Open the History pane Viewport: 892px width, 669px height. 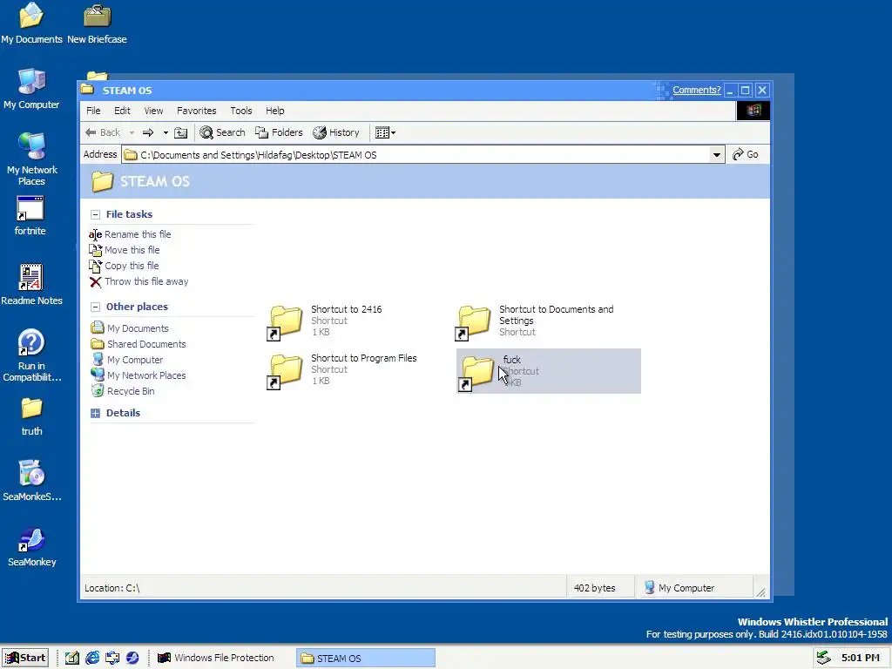click(x=336, y=132)
